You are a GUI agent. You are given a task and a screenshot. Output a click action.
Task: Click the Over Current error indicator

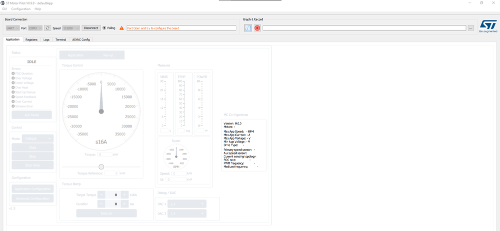(13, 101)
